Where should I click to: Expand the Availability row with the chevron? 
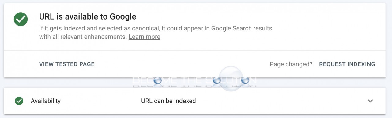point(371,101)
